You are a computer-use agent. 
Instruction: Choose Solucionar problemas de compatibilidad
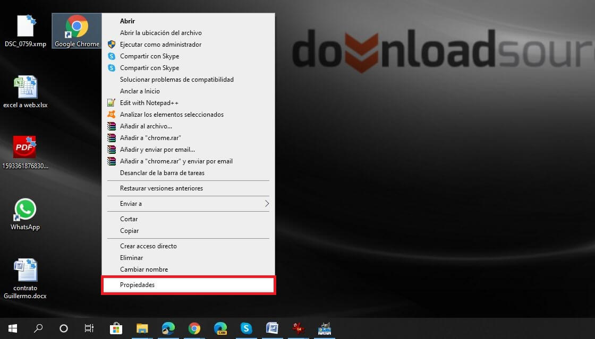pos(188,80)
